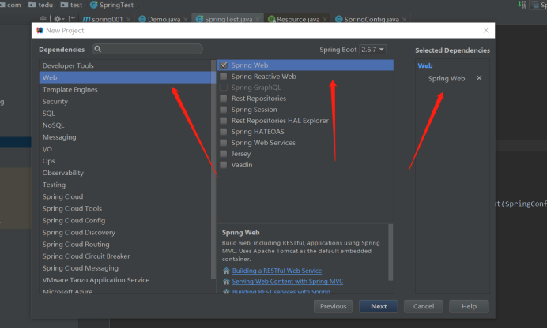The height and width of the screenshot is (329, 547).
Task: Click the gear settings icon in editor toolbar
Action: point(58,19)
